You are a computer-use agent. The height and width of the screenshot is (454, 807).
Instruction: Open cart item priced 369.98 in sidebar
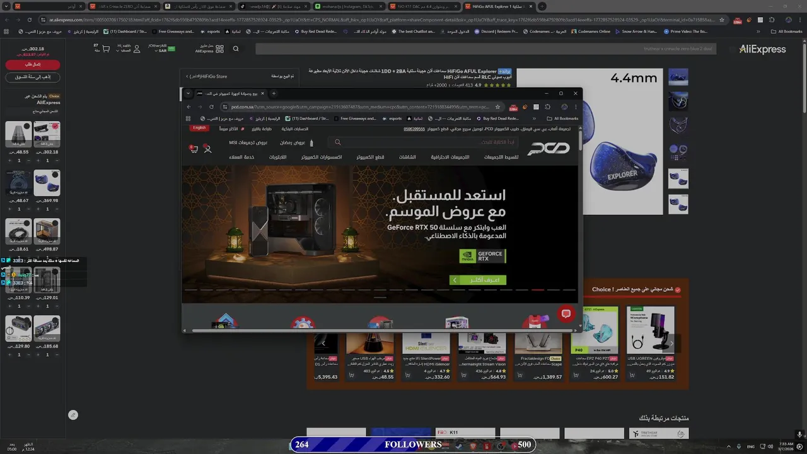pyautogui.click(x=47, y=183)
